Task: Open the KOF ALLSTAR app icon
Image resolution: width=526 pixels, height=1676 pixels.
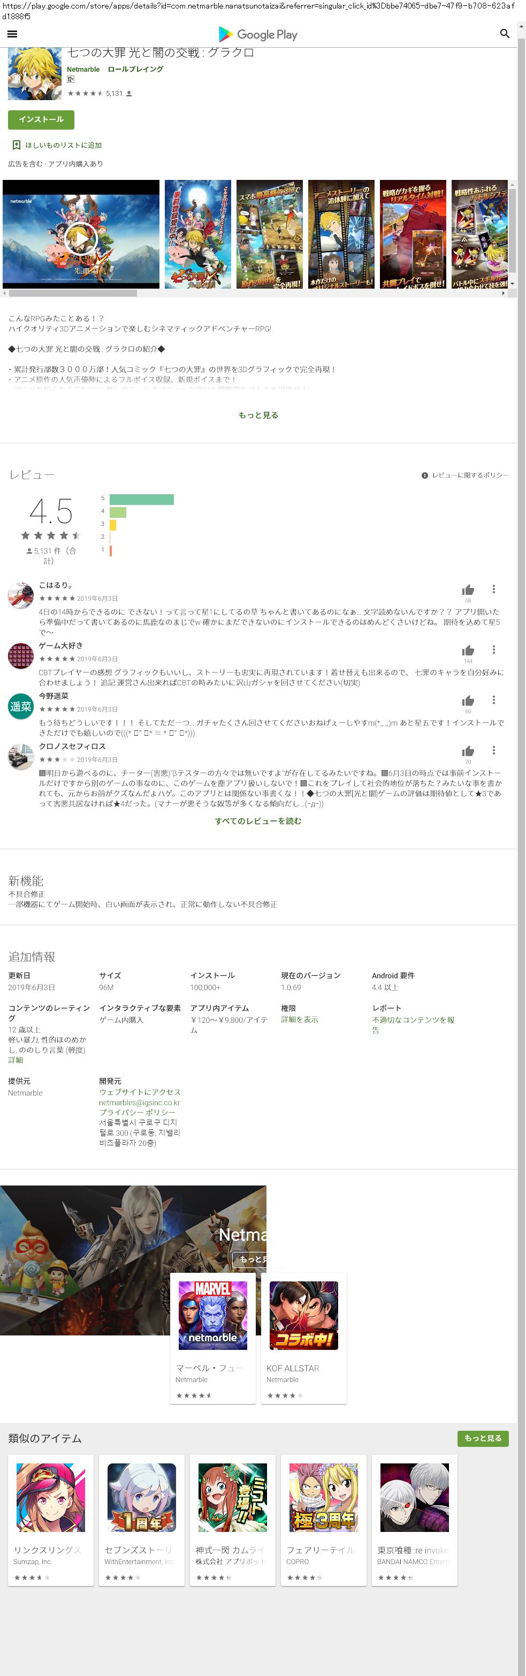Action: (x=303, y=1316)
